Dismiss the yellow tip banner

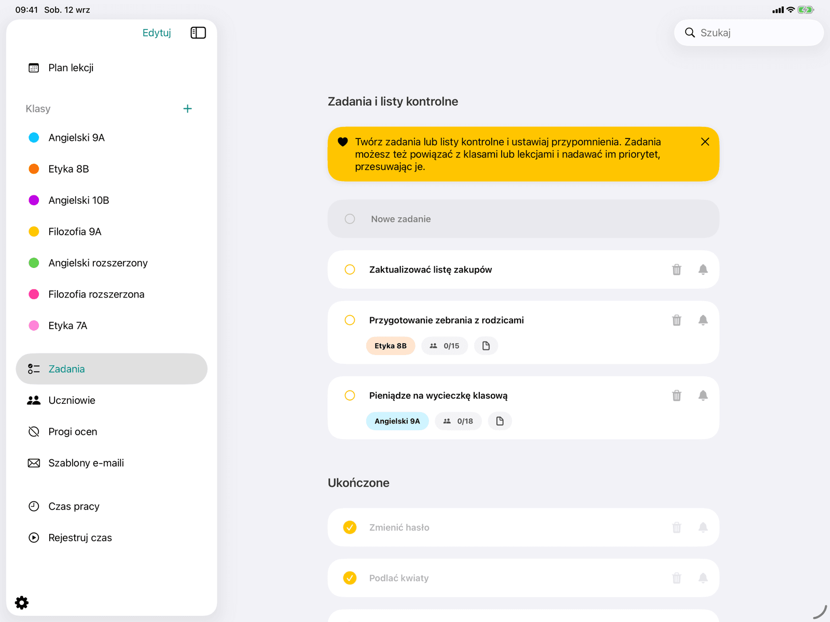[705, 142]
